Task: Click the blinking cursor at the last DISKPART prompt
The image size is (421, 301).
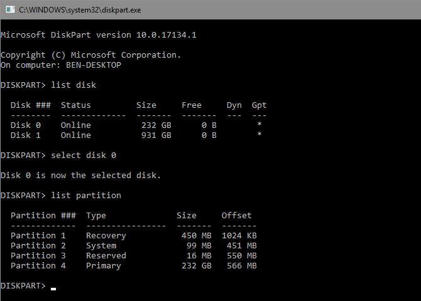Action: click(x=53, y=288)
